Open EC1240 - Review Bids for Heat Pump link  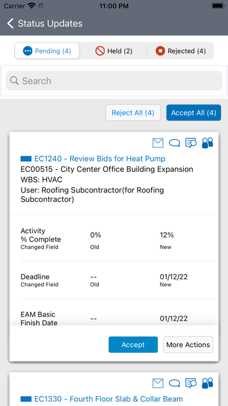click(99, 159)
